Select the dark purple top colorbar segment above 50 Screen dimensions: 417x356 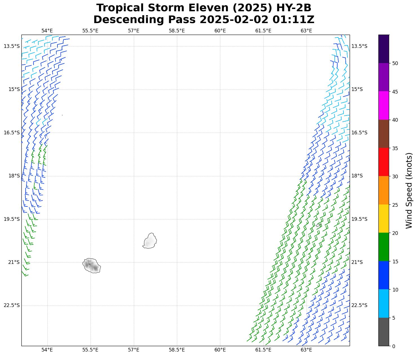coord(383,49)
